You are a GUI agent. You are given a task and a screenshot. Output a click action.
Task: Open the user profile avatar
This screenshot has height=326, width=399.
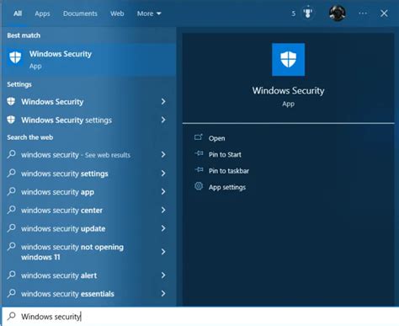pos(338,13)
